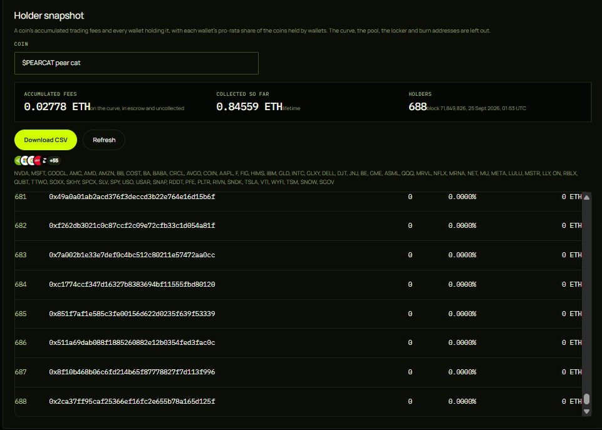This screenshot has height=430, width=602.
Task: Click the TSLA ticker in the coin list
Action: tap(251, 182)
